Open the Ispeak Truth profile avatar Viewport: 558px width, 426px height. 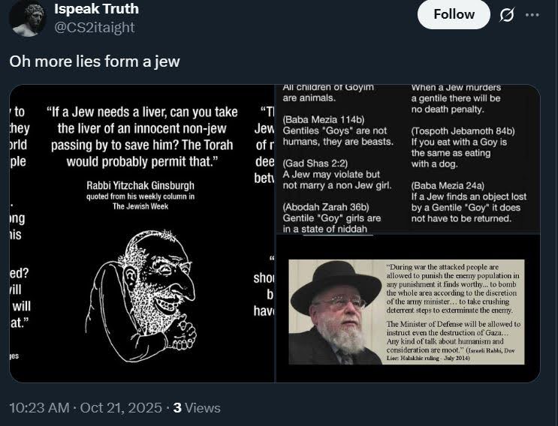coord(28,18)
